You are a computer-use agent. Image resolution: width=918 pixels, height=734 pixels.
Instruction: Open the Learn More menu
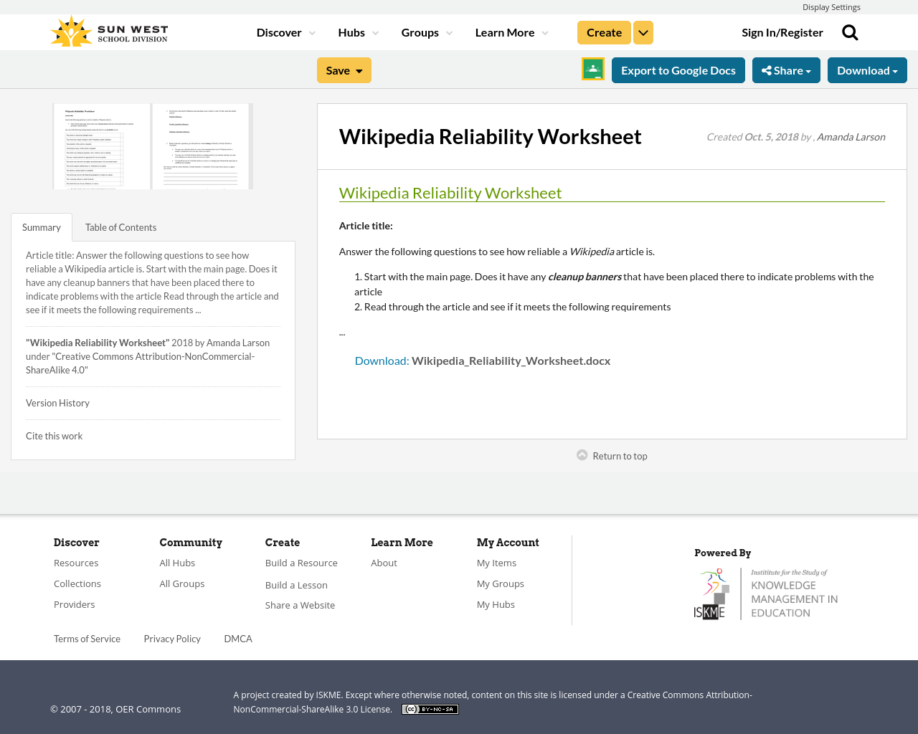point(506,32)
